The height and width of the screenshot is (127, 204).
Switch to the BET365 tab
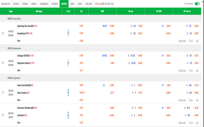[x=16, y=4]
